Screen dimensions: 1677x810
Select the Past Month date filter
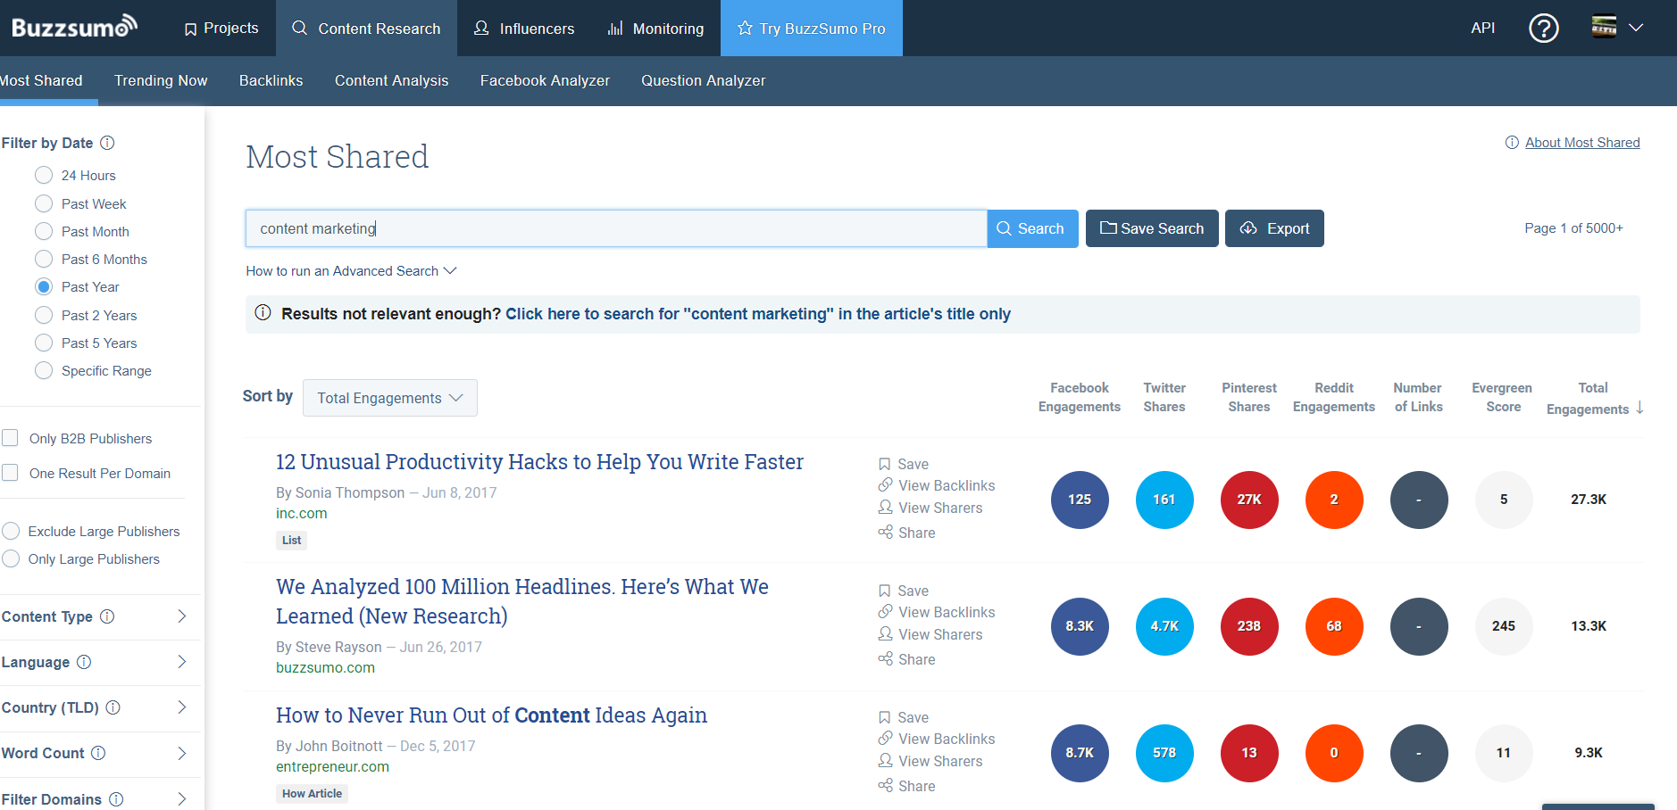(44, 231)
